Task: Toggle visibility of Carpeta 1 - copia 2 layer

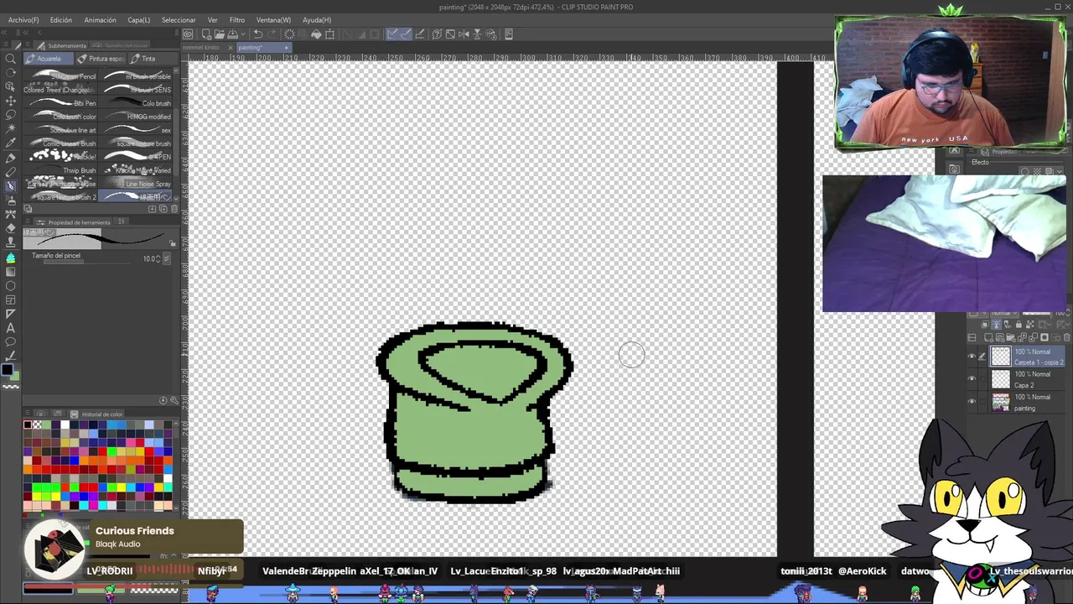Action: pos(972,357)
